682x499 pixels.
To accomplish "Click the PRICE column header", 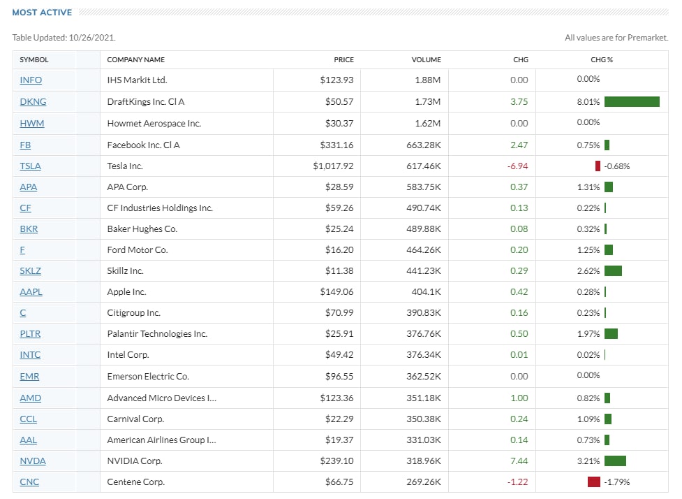I will 343,59.
